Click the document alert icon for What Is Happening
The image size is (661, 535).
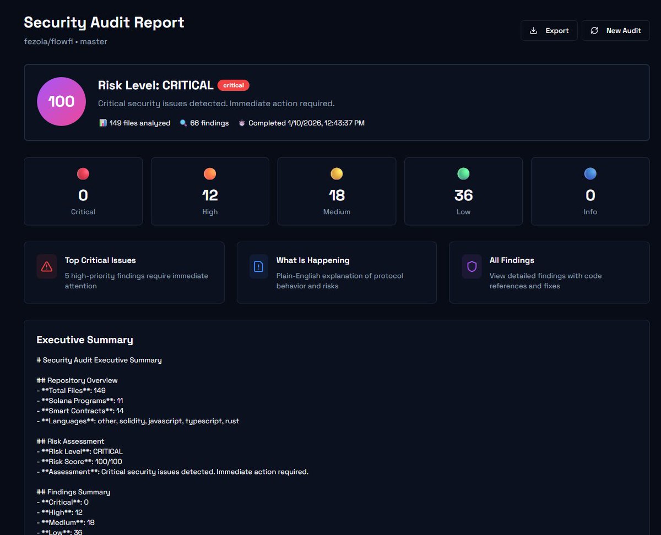[258, 266]
